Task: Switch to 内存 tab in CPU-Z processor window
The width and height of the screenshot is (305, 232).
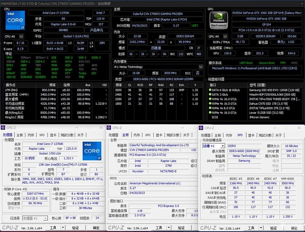Action: [x=31, y=135]
